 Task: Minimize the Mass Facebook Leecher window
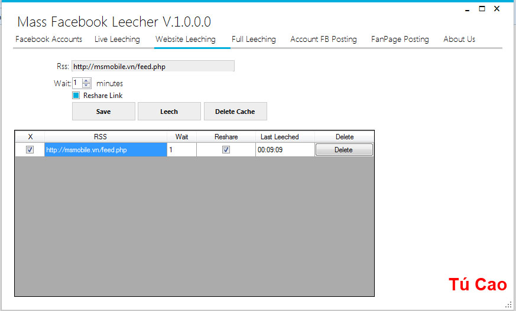point(467,9)
